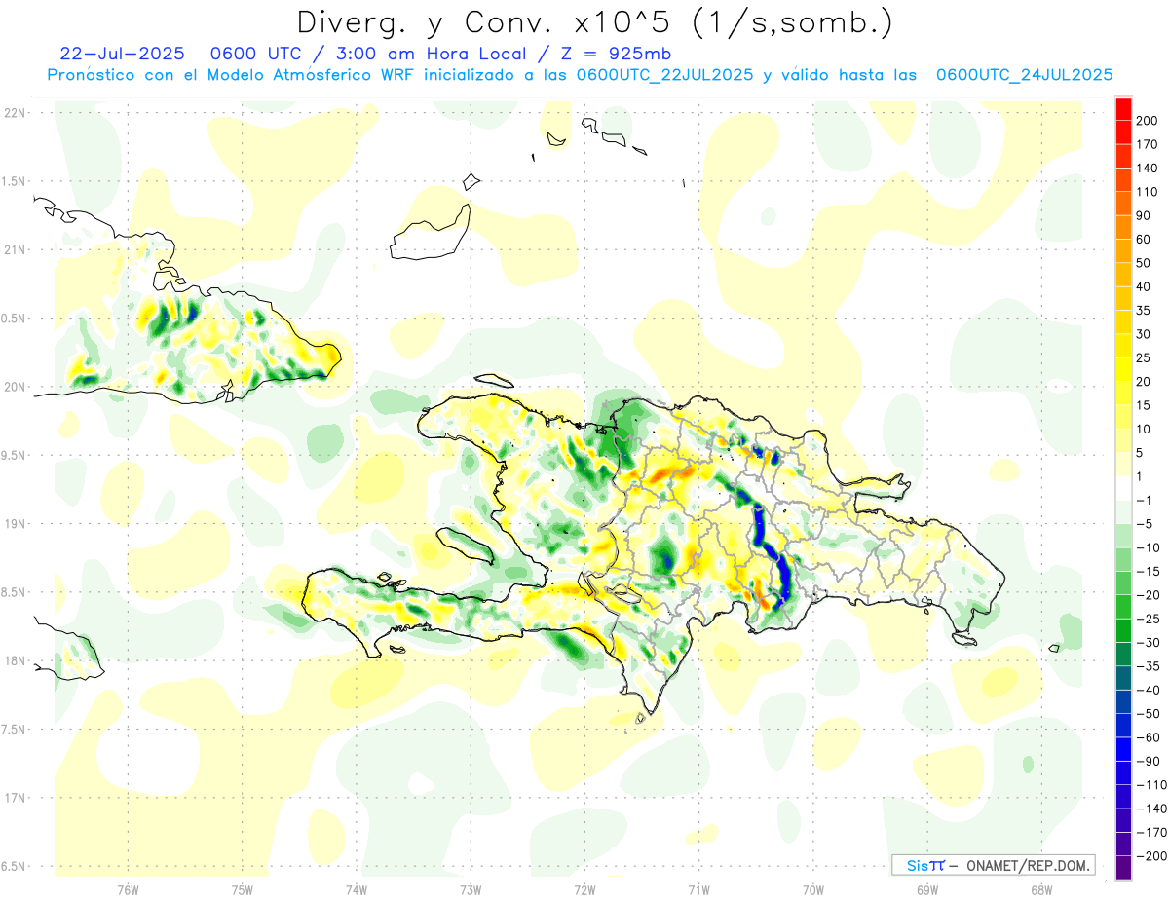This screenshot has width=1169, height=903.
Task: Click the "7.5N" latitude label
Action: click(x=14, y=730)
